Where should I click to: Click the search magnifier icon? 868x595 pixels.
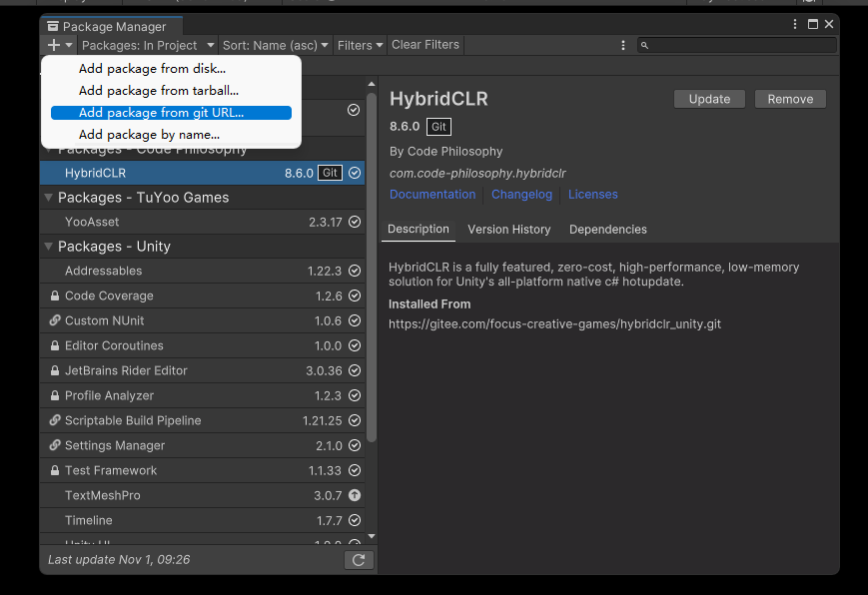pyautogui.click(x=644, y=45)
